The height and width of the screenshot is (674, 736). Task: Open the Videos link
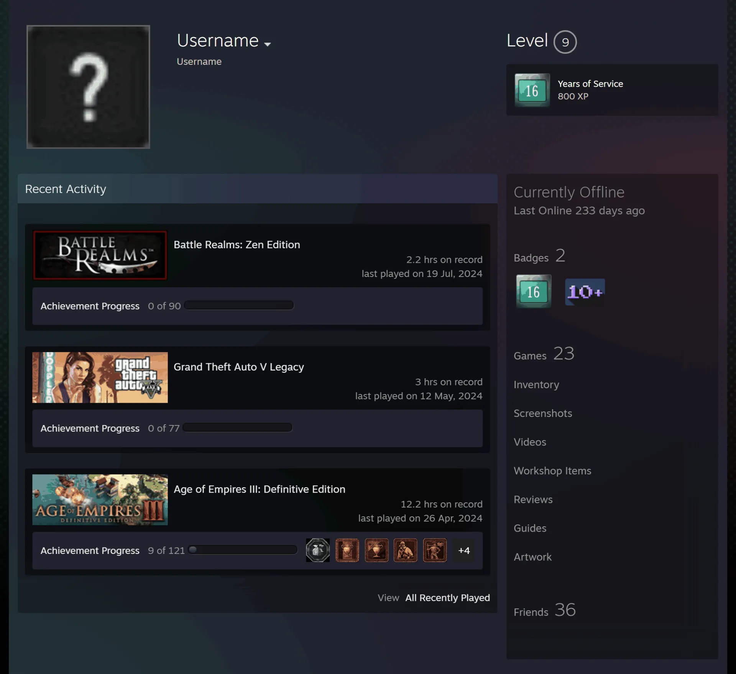point(530,442)
